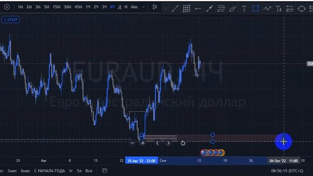Select the trend line tool

pyautogui.click(x=175, y=9)
